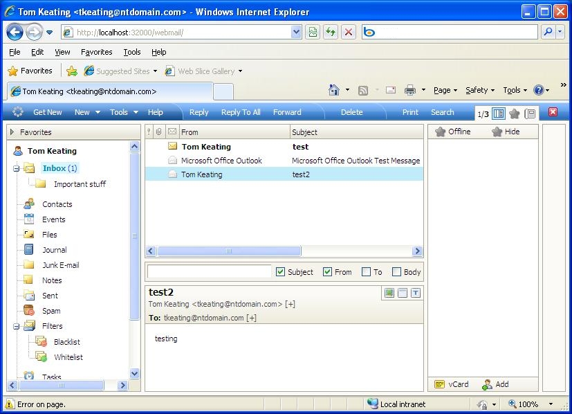The image size is (572, 414).
Task: Click the vCard icon button
Action: click(x=439, y=384)
